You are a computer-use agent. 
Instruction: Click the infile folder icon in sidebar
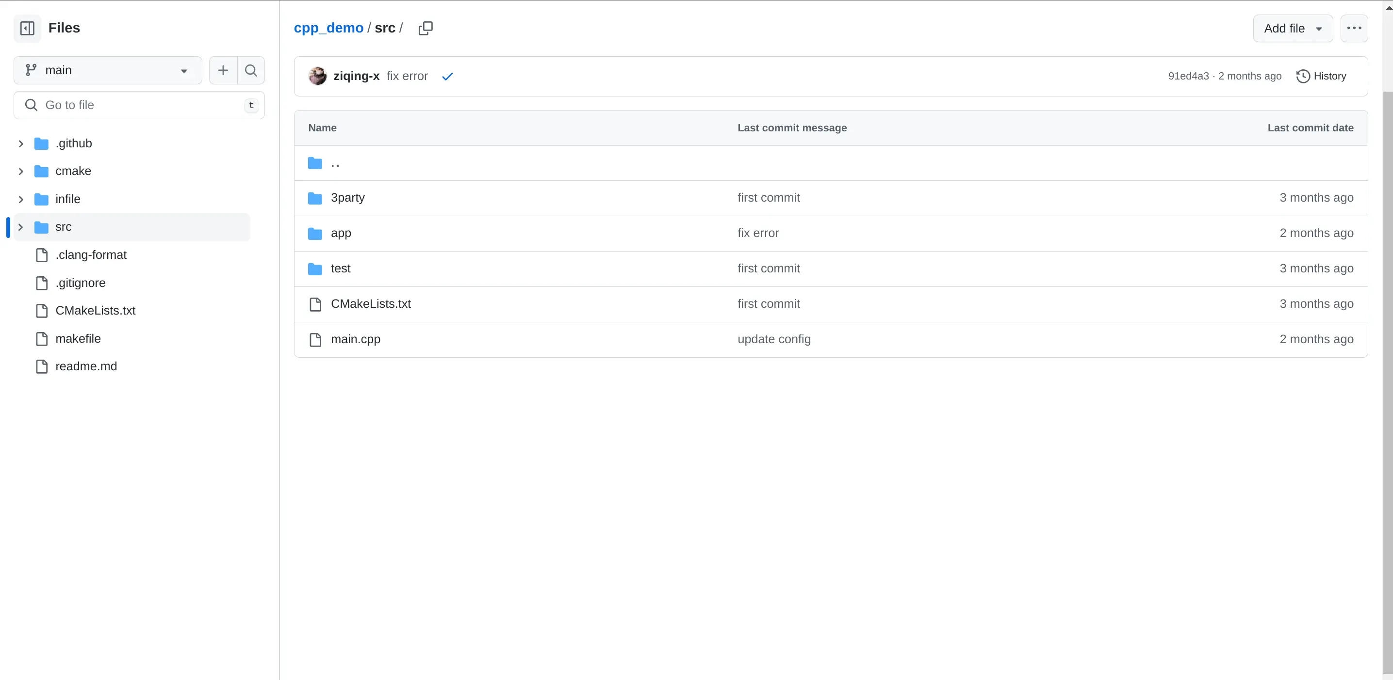tap(41, 199)
